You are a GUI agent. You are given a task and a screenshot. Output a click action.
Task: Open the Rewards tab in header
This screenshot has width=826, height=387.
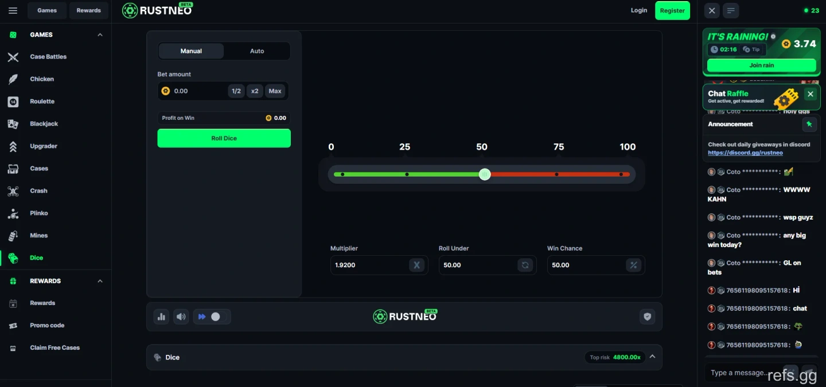pyautogui.click(x=89, y=10)
